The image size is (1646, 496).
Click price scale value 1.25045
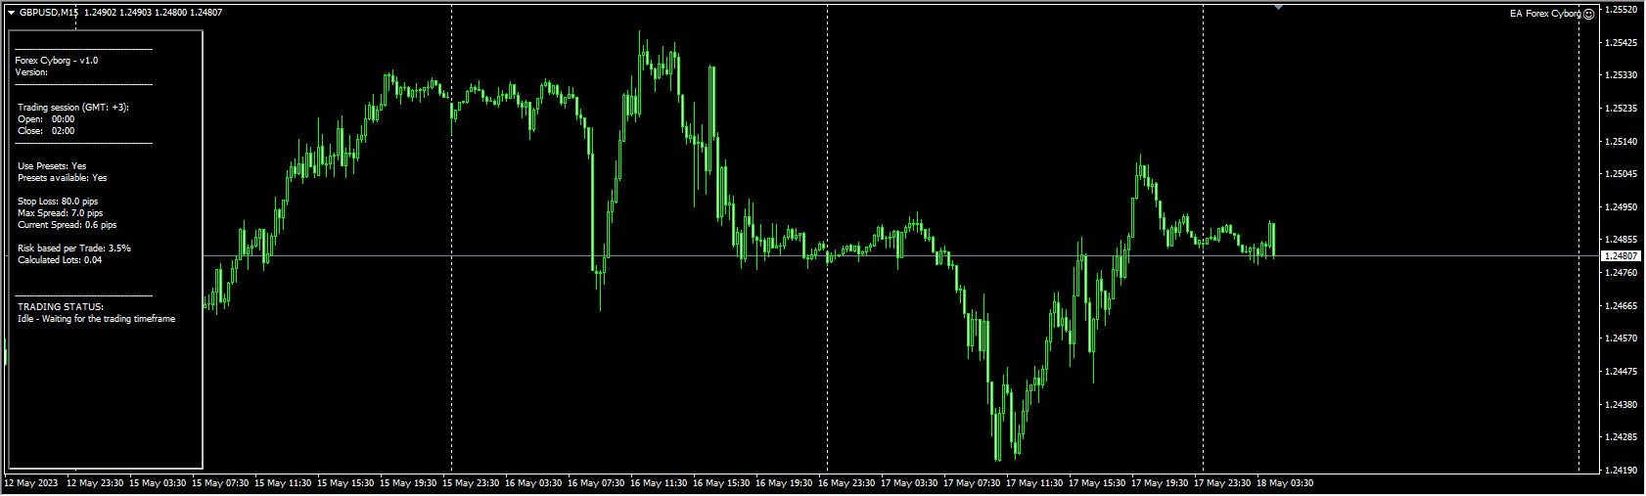[x=1623, y=174]
